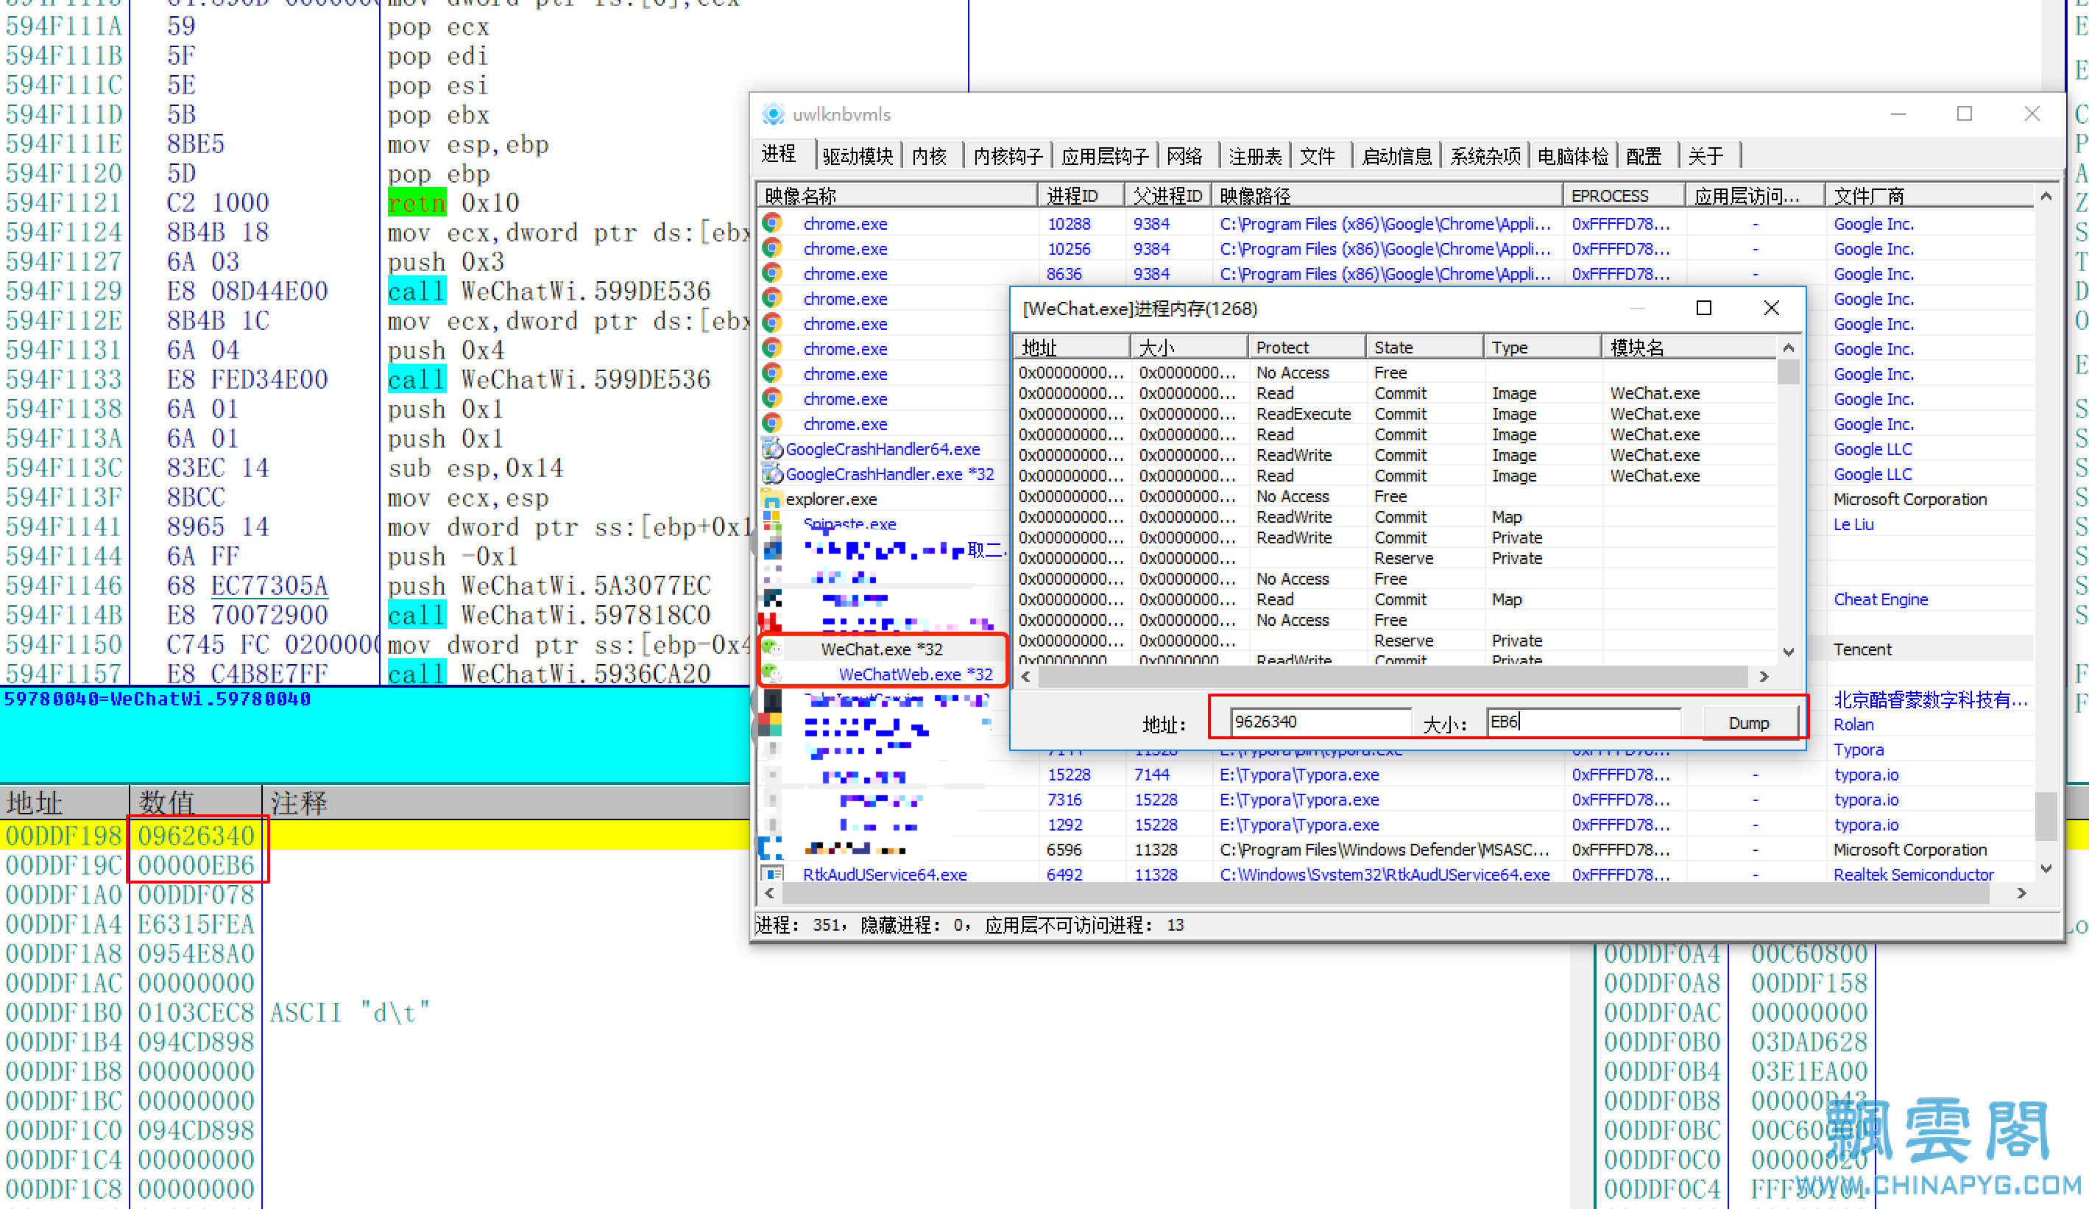2089x1209 pixels.
Task: Select disassembly line retn 0x10
Action: click(x=453, y=202)
